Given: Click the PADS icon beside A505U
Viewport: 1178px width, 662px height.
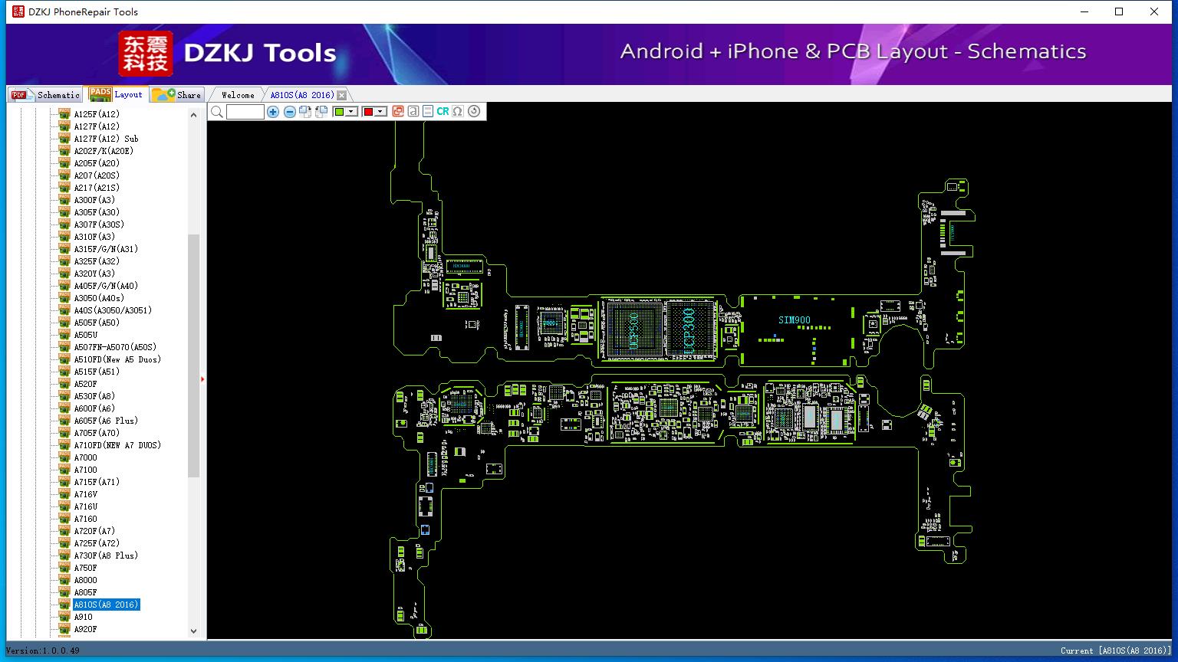Looking at the screenshot, I should coord(64,335).
